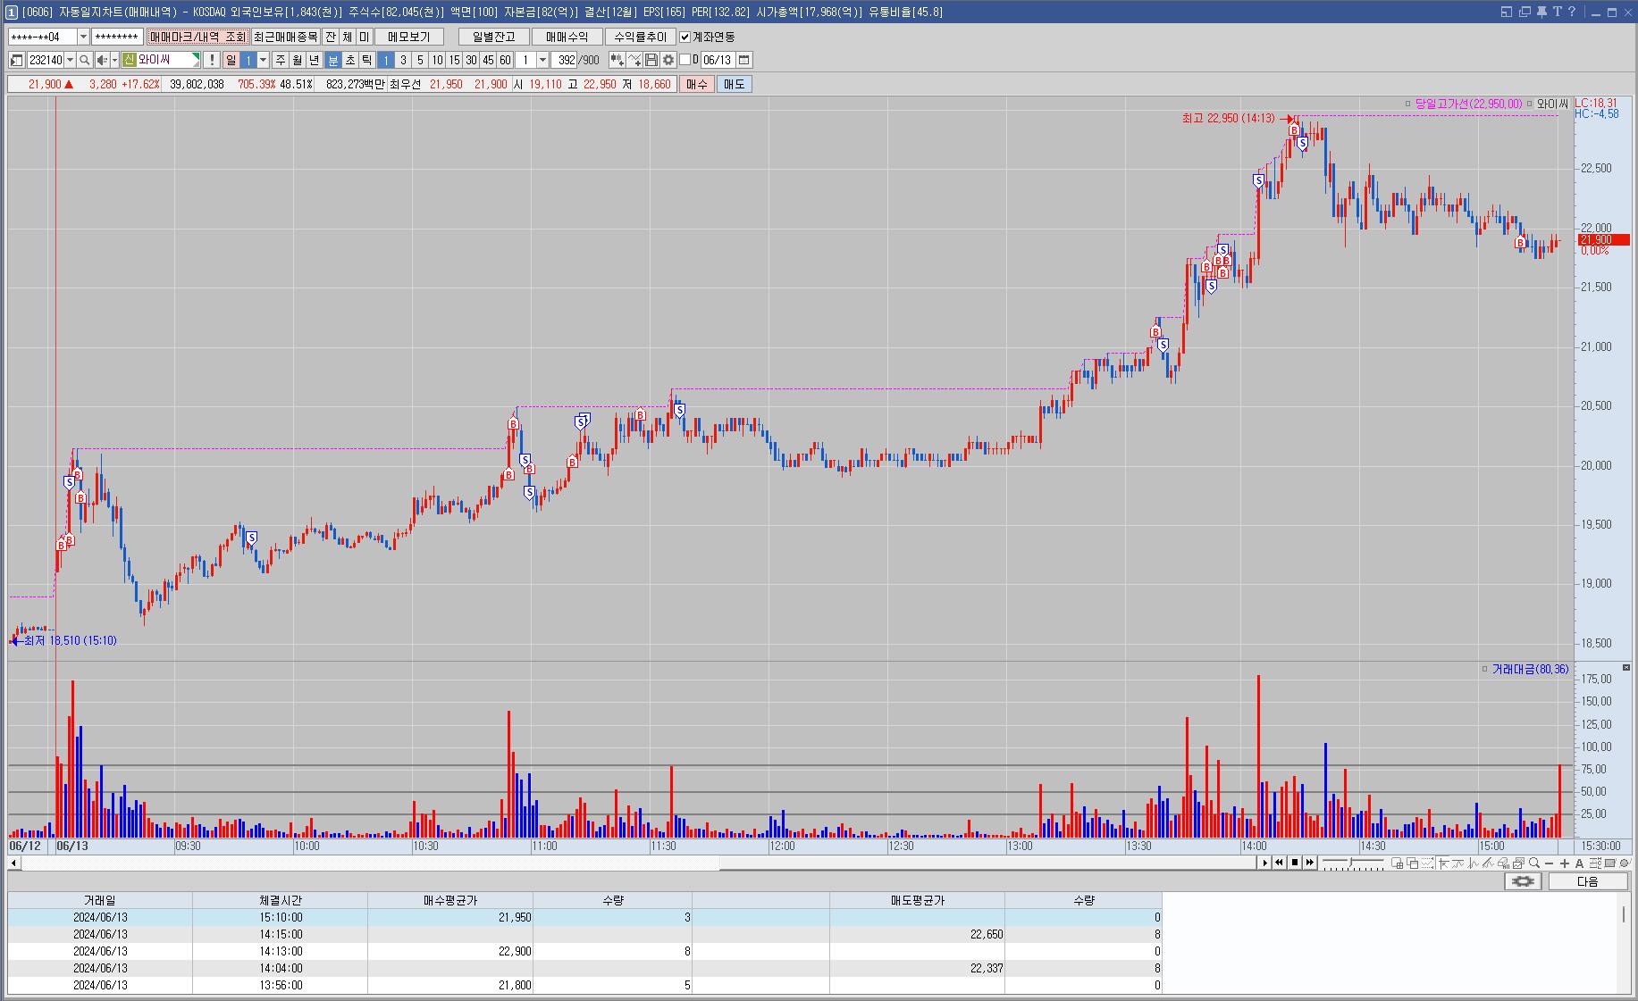Screen dimensions: 1638x1001
Task: Select the 5 minute interval
Action: tap(420, 60)
